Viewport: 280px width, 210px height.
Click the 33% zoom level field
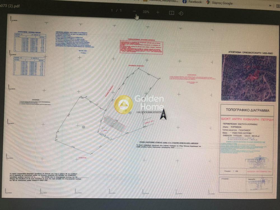(x=146, y=12)
